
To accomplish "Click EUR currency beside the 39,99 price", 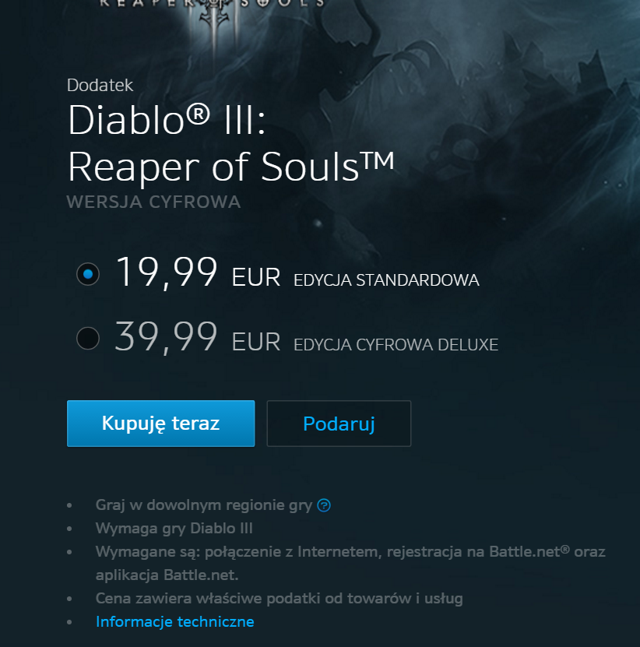I will [x=256, y=342].
